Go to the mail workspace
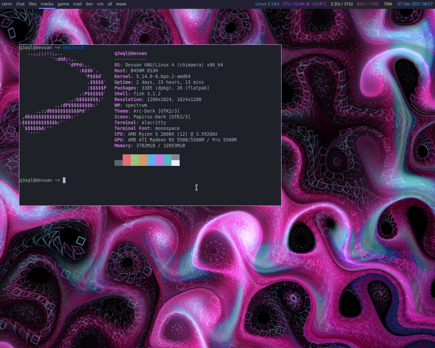 tap(77, 4)
